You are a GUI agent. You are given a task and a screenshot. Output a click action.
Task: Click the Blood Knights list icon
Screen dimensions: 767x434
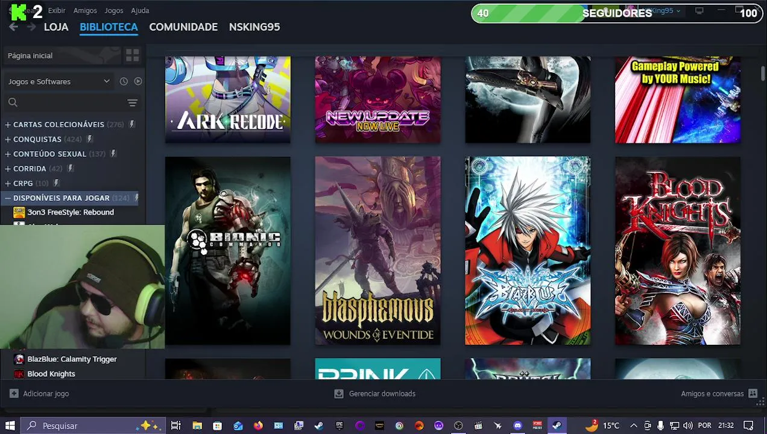pos(19,374)
